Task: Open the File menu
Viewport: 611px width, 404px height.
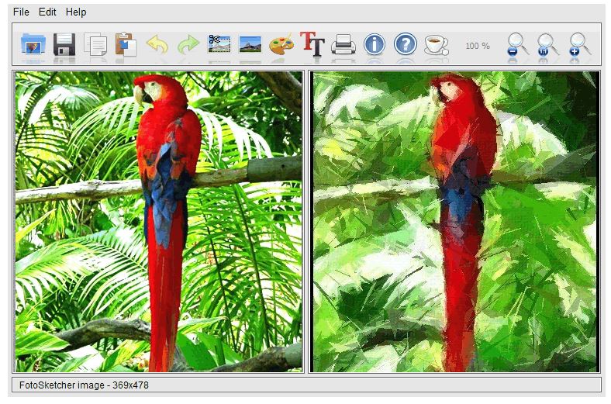Action: click(x=21, y=12)
